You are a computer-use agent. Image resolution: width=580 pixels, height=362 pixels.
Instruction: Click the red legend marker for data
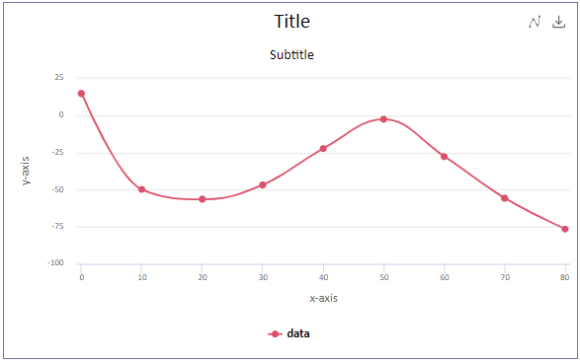(275, 334)
